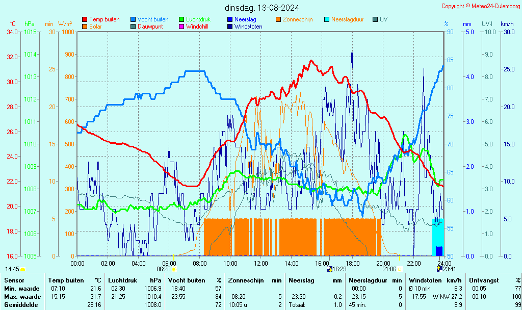Open the Copyright Meteo24-Culemborg link
Screen dimensions: 523x310
481,6
